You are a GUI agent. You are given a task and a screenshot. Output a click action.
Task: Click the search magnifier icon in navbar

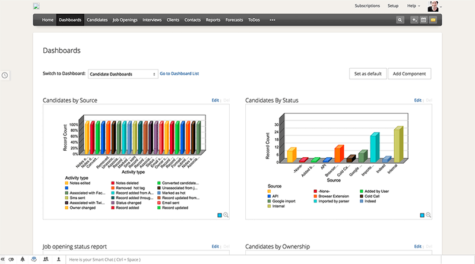(400, 20)
